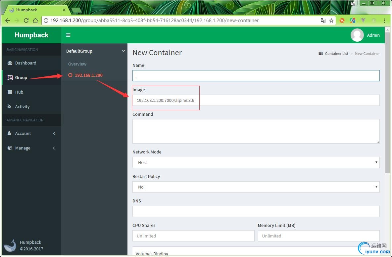Click the Activity feed icon

tap(9, 107)
